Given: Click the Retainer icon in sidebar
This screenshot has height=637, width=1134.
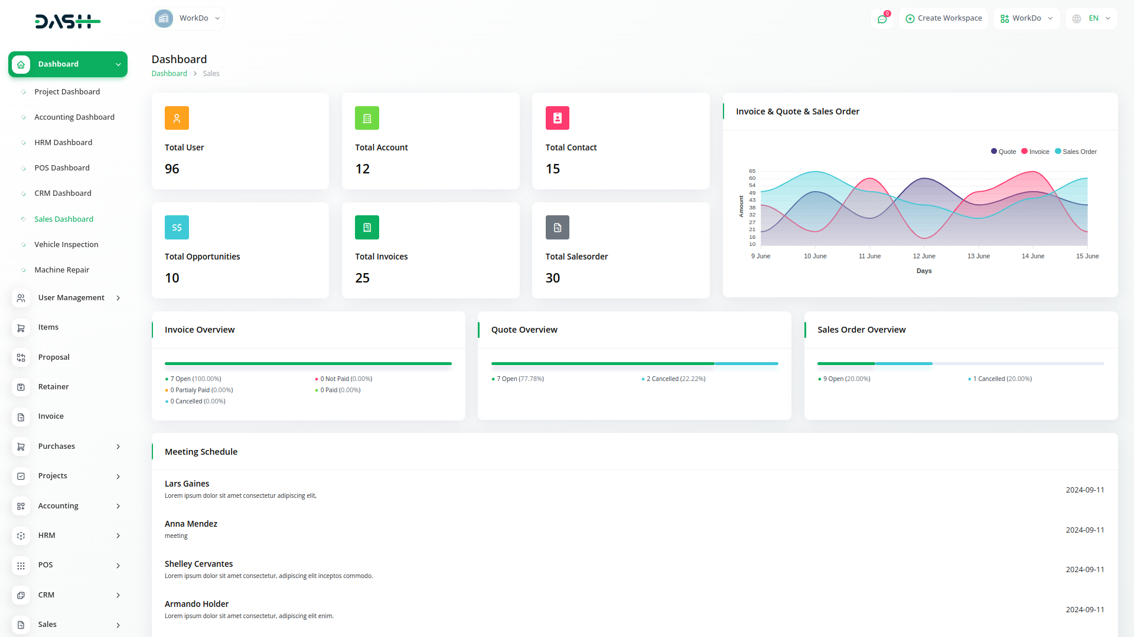Looking at the screenshot, I should tap(21, 387).
